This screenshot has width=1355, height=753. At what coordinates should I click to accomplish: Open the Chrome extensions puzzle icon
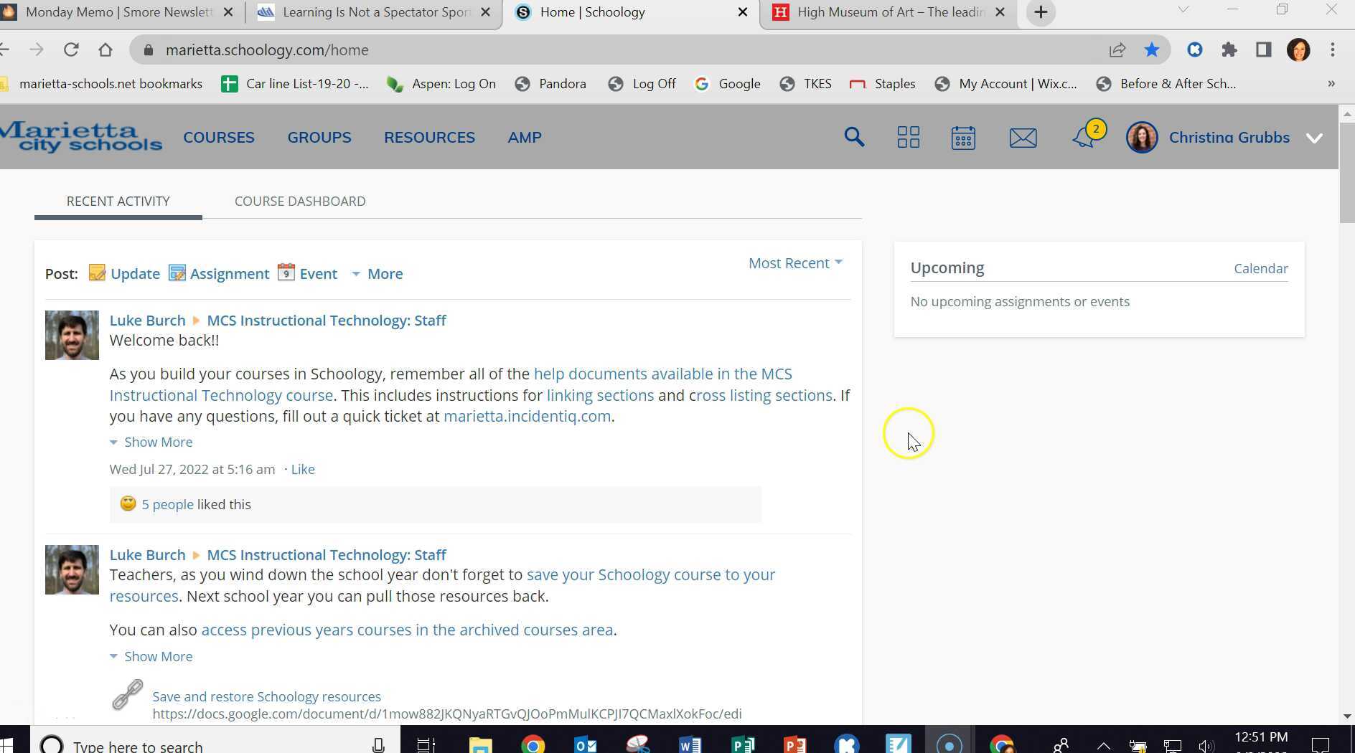click(1229, 49)
